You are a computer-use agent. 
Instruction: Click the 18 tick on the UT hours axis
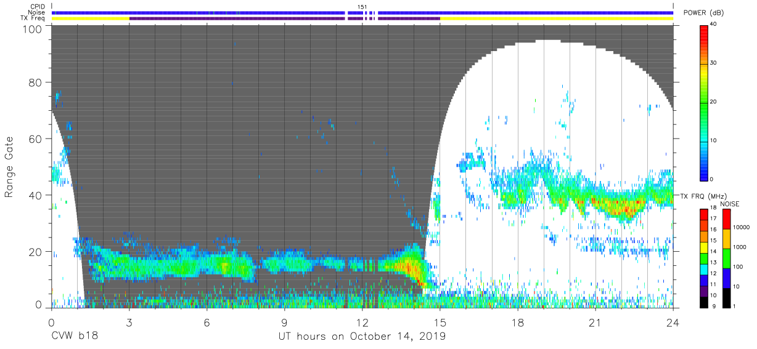point(518,322)
